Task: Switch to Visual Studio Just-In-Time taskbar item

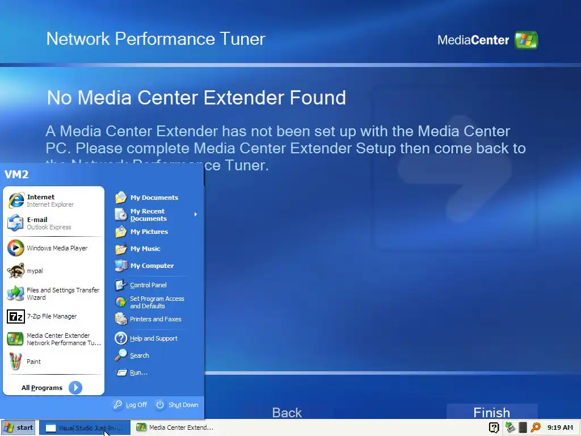Action: click(85, 428)
